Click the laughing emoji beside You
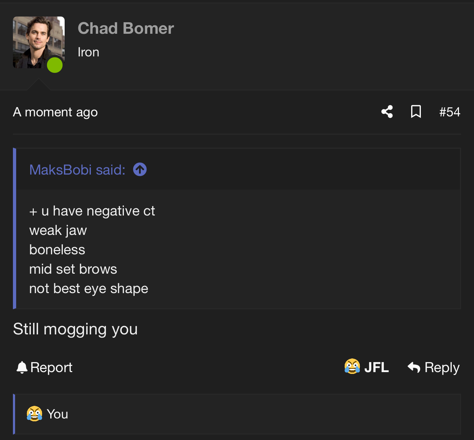This screenshot has height=440, width=474. pos(34,414)
